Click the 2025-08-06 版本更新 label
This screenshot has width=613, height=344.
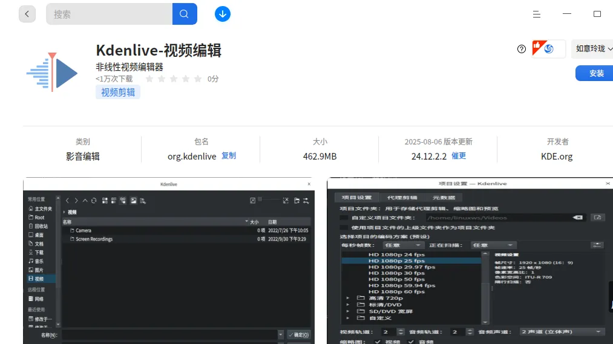[x=438, y=141]
